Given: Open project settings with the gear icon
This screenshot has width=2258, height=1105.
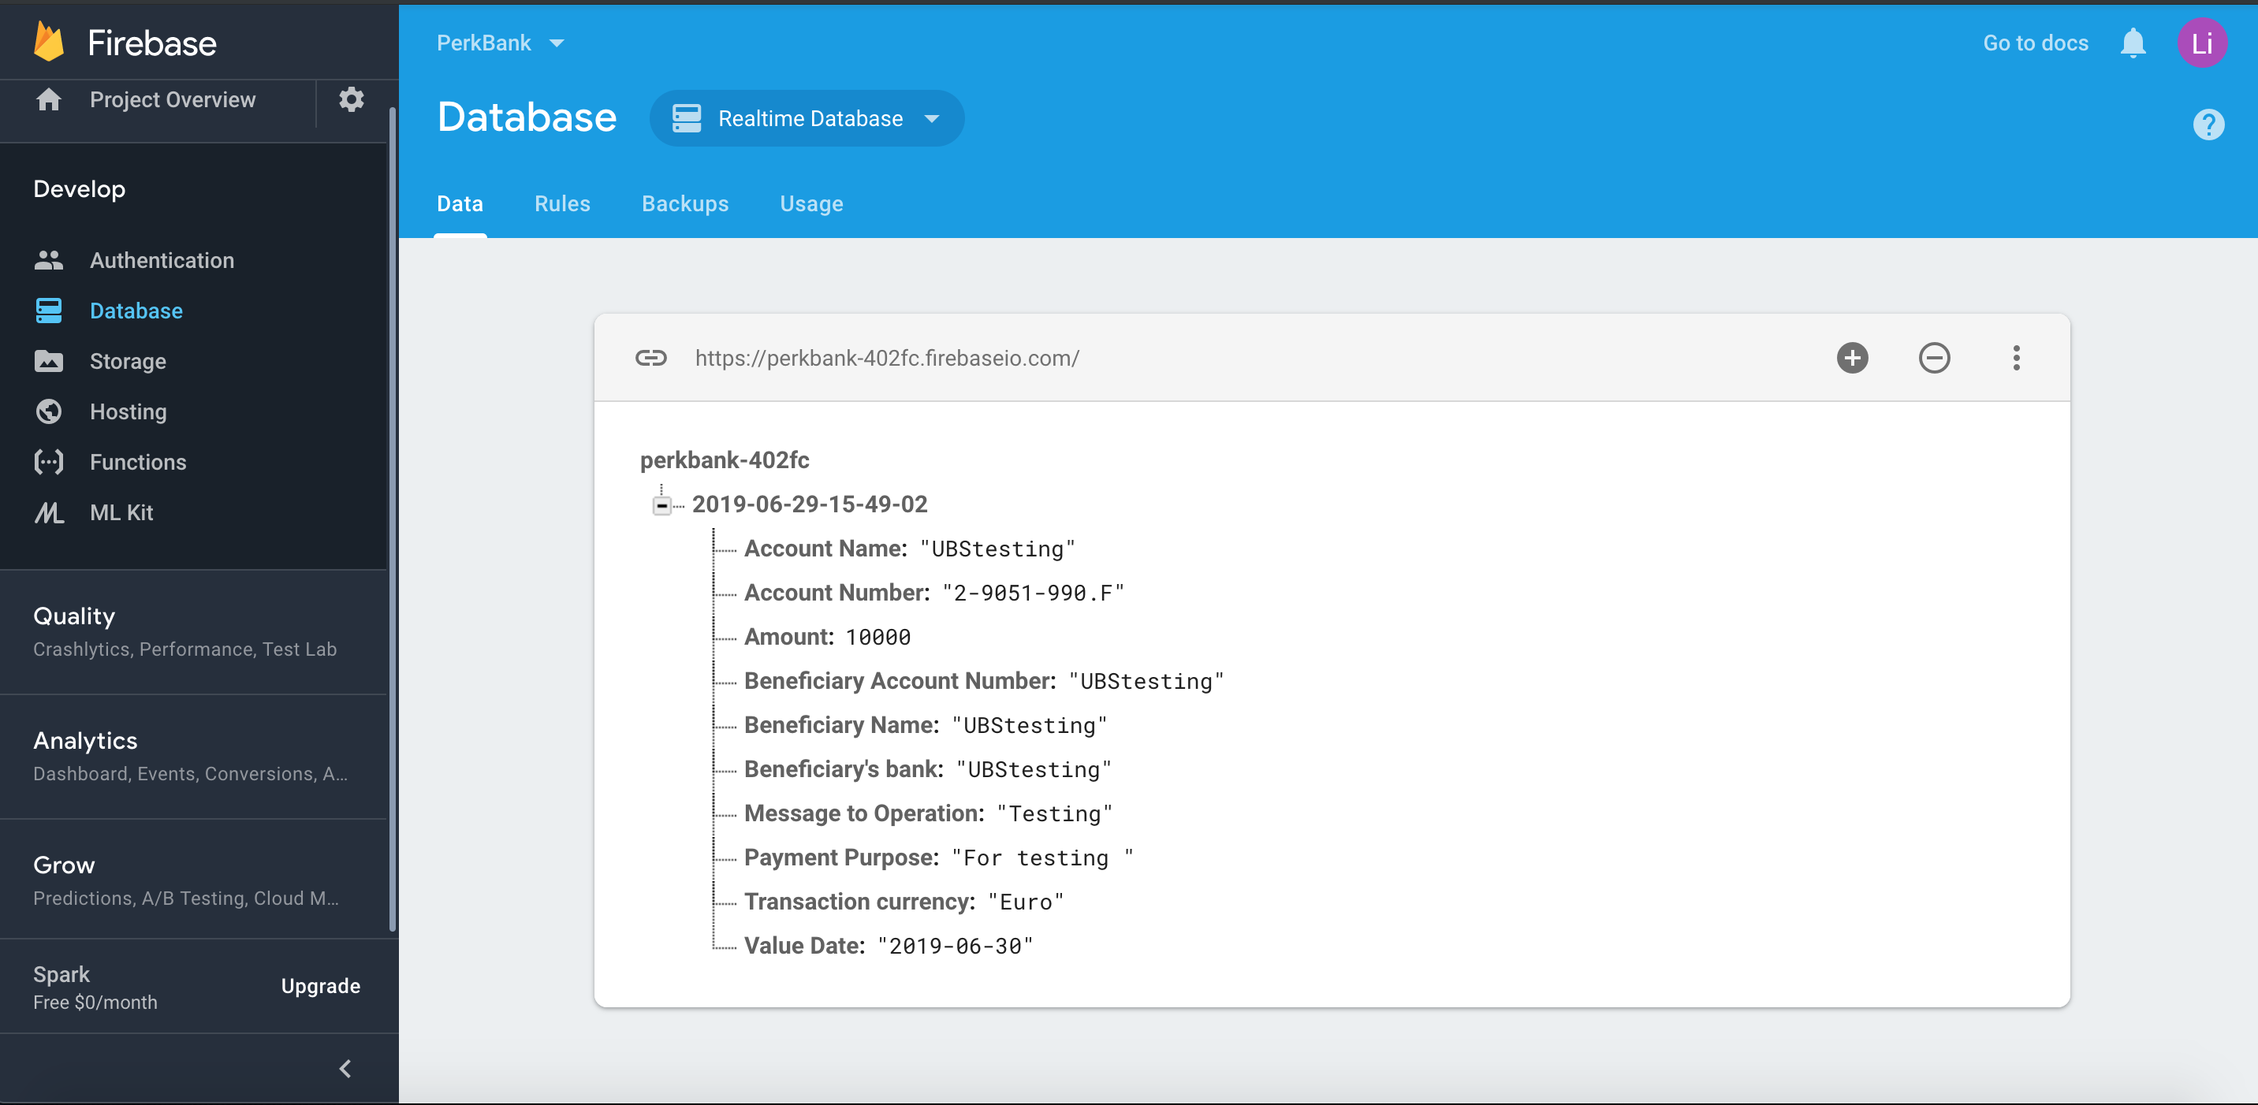Looking at the screenshot, I should tap(352, 99).
